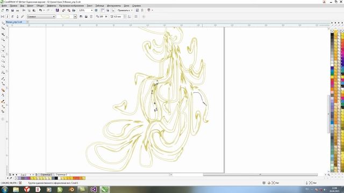Screen dimensions: 344x193
Task: Select the Connector tool
Action: coord(3,84)
